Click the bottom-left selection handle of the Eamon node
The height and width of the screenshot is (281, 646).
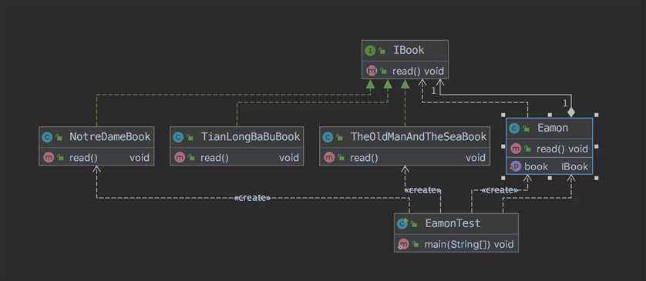click(503, 178)
